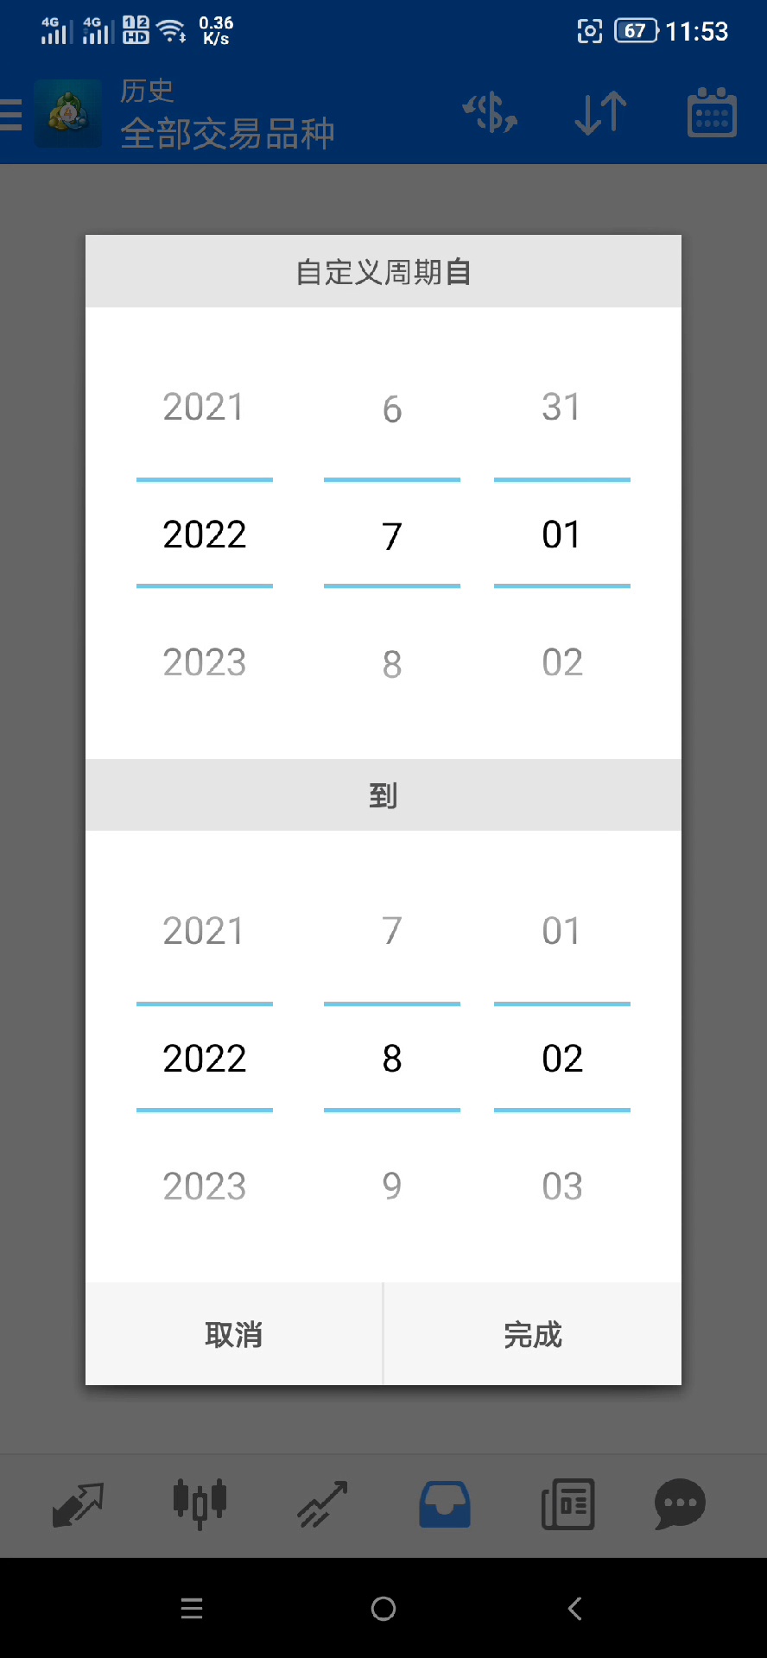The width and height of the screenshot is (767, 1658).
Task: Tap the currency exchange filter icon
Action: (491, 113)
